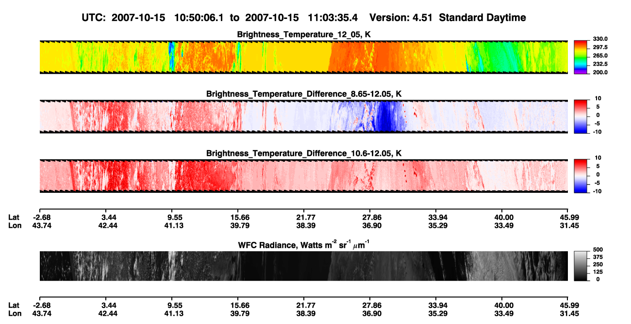
Task: Click the WFC Radiance grayscale image strip
Action: tap(303, 266)
